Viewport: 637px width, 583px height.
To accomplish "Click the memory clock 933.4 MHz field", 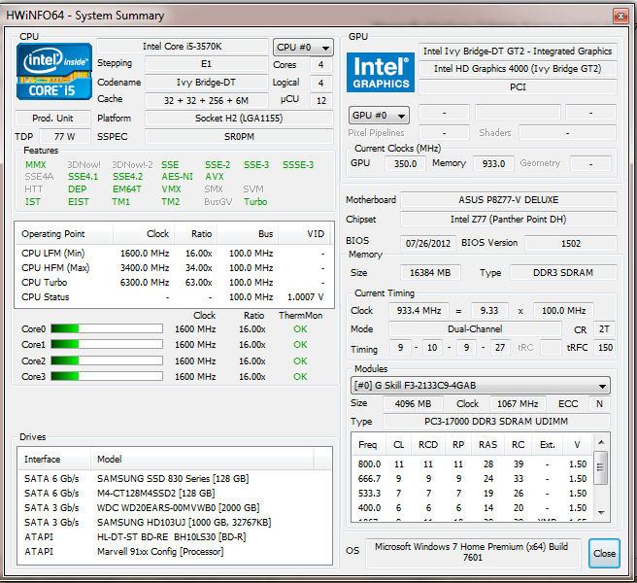I will 419,311.
